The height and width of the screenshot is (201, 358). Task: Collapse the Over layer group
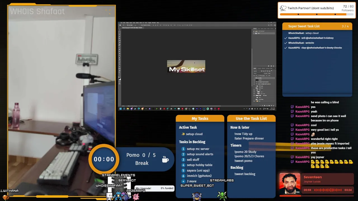256,90
